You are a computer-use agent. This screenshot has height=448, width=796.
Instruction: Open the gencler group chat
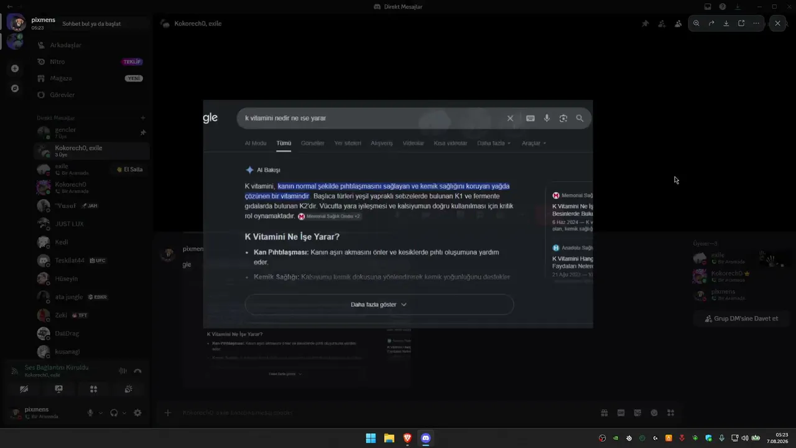(92, 133)
